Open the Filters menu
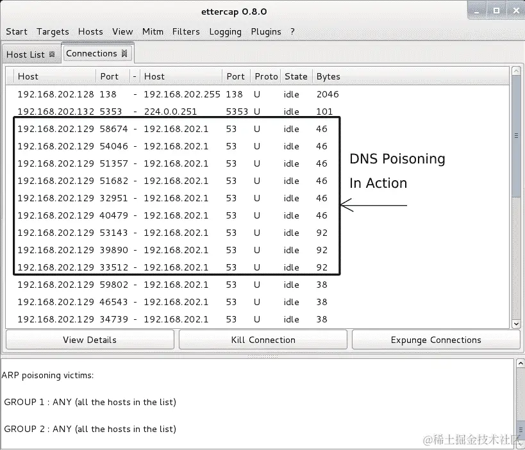 [x=186, y=31]
